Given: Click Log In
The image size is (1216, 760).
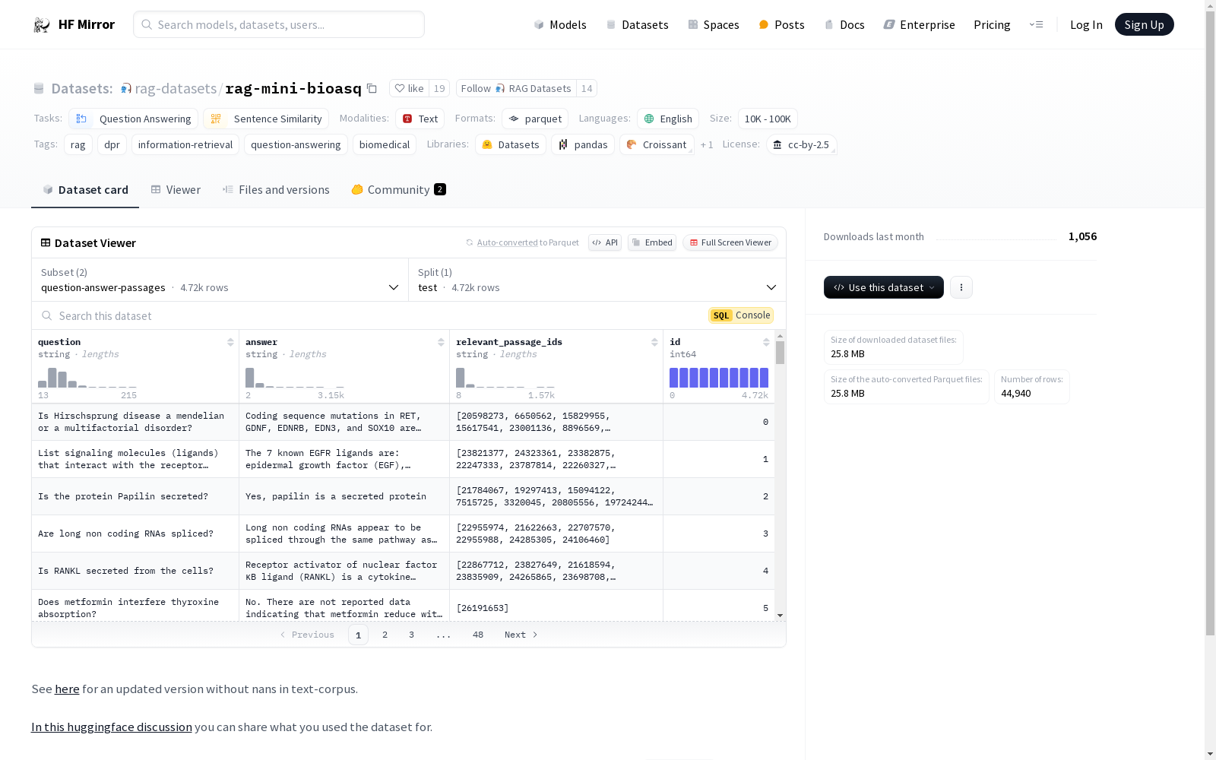Looking at the screenshot, I should coord(1086,25).
